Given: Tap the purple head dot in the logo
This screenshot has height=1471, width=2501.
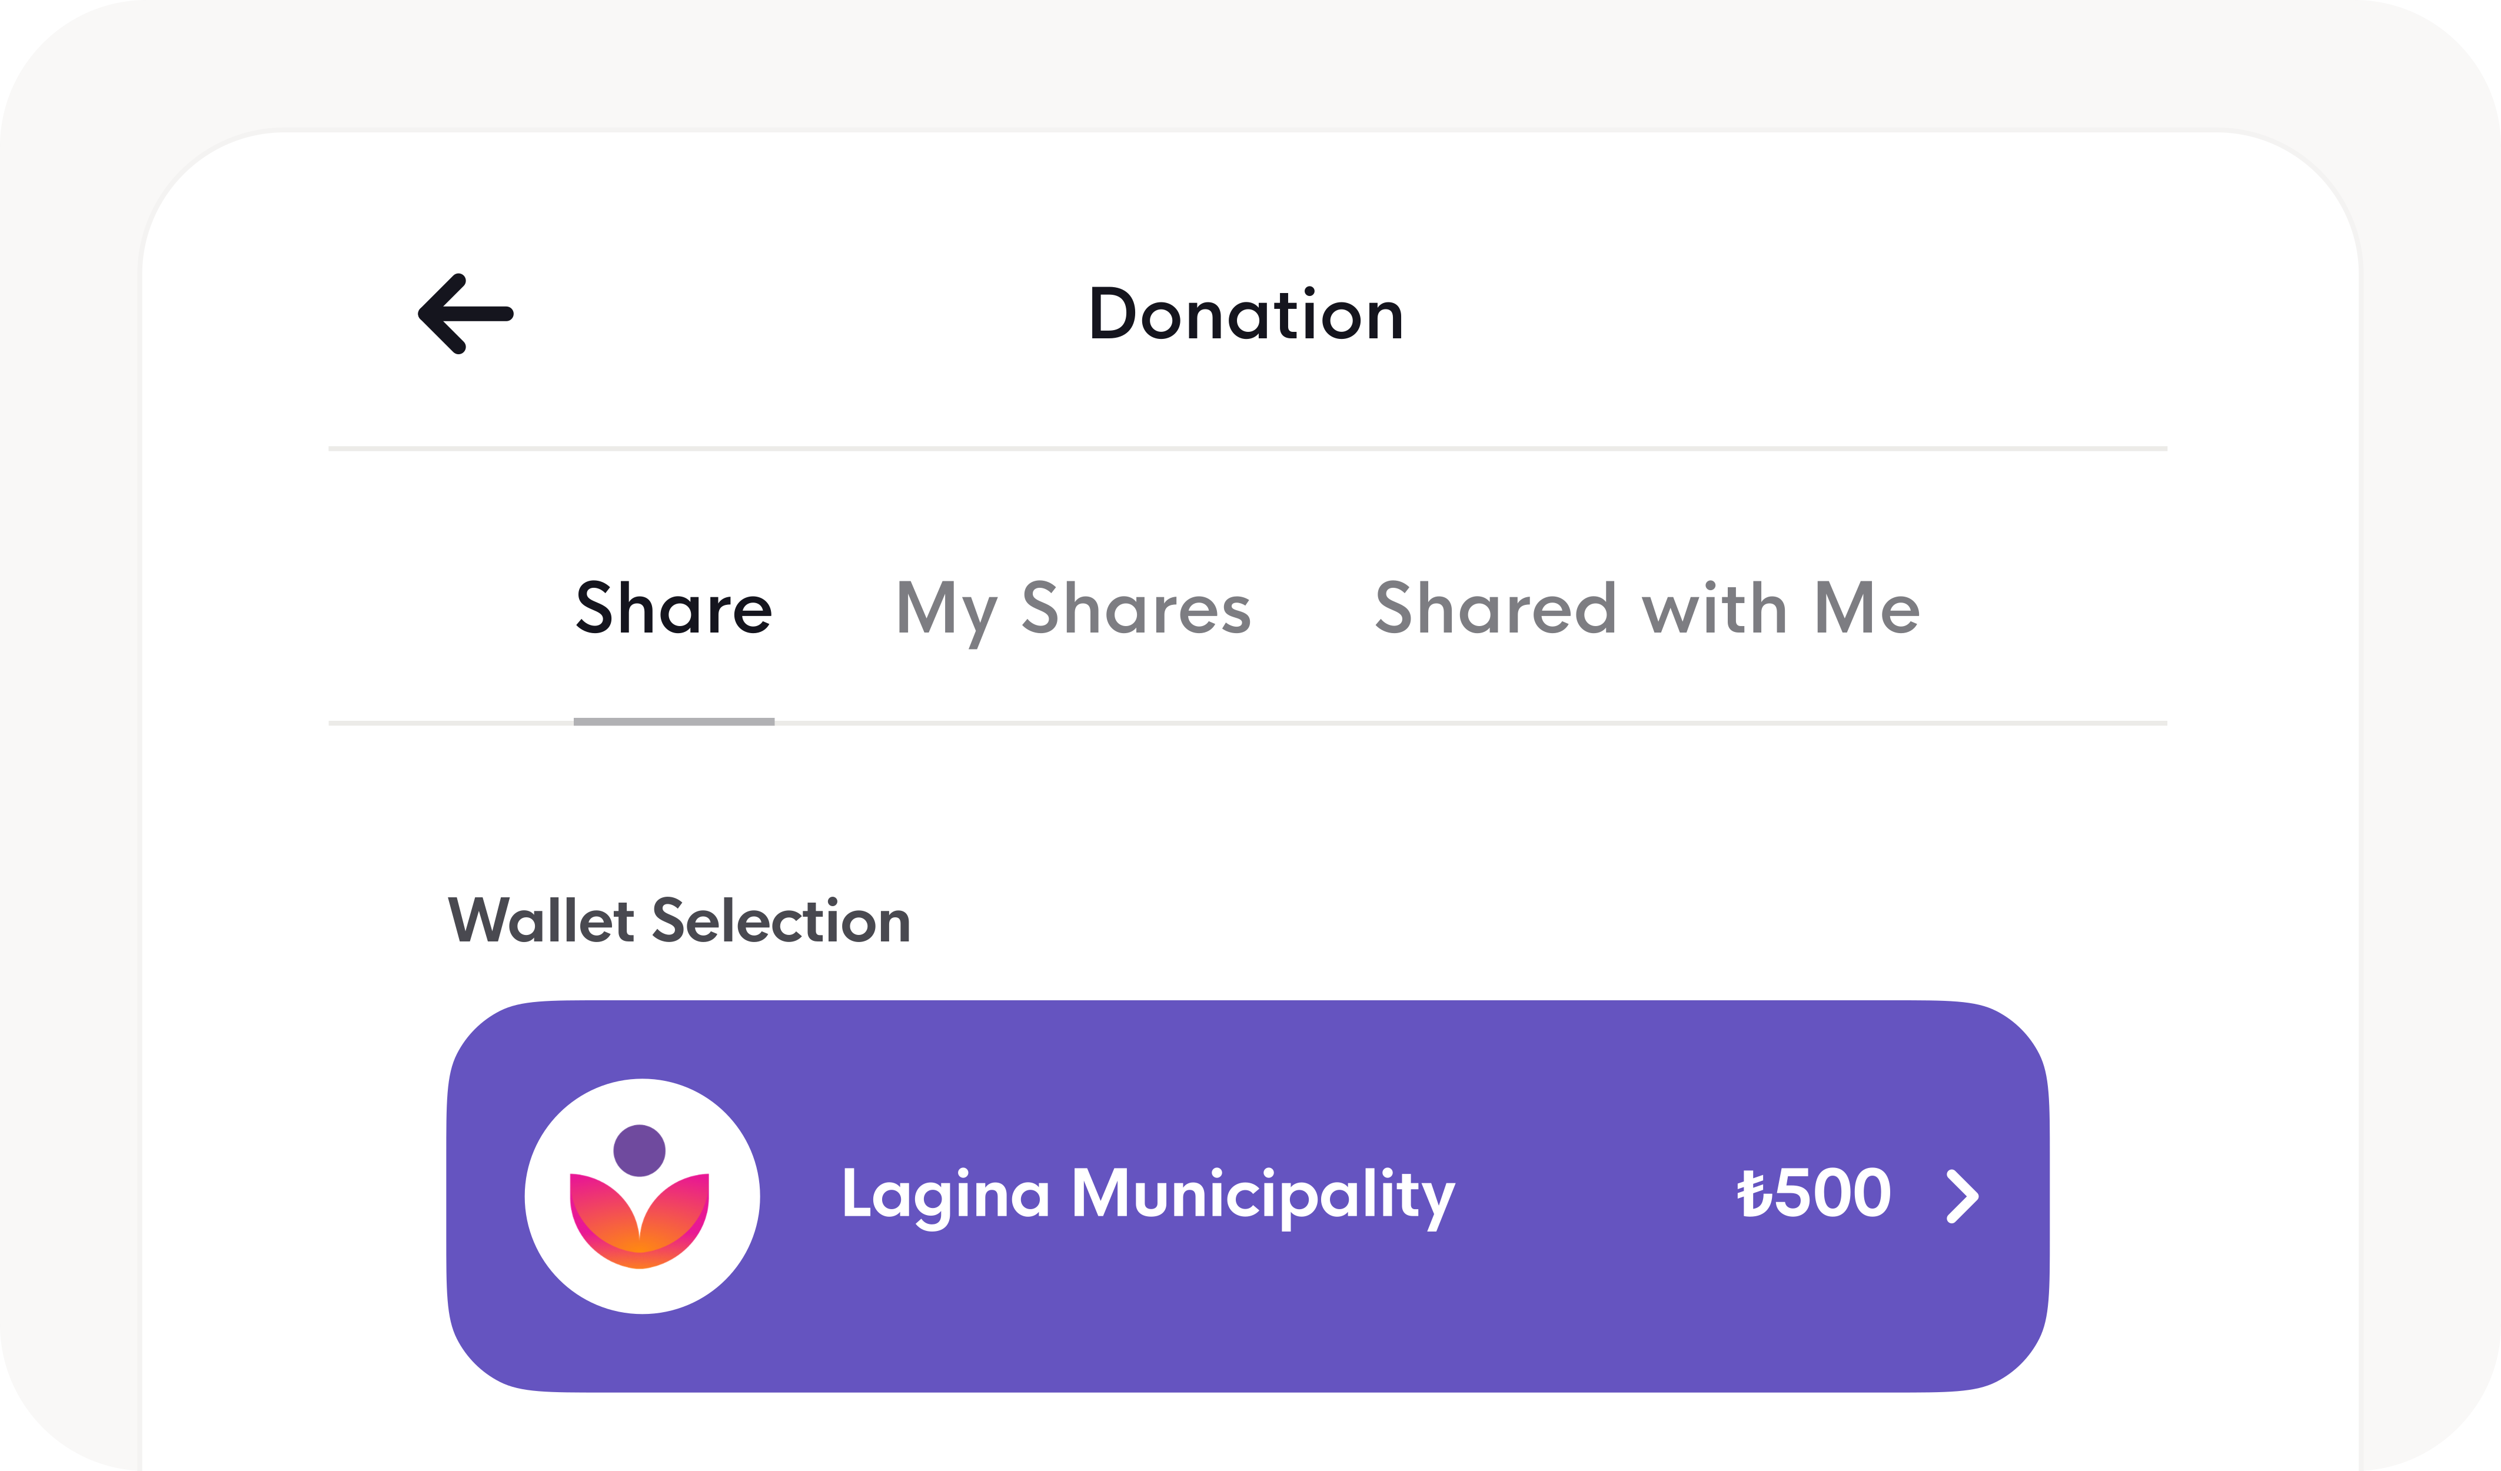Looking at the screenshot, I should (x=639, y=1150).
